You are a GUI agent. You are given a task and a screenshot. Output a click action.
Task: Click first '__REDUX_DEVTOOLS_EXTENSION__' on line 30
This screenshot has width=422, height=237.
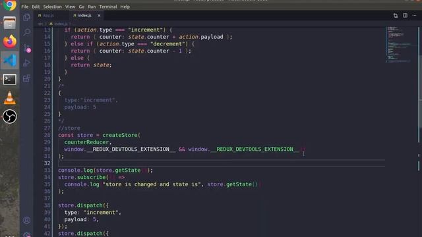point(131,149)
